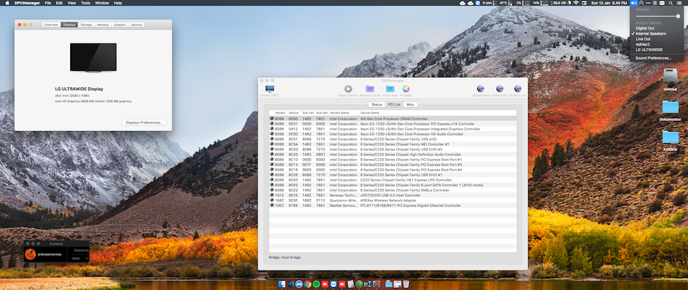Switch to the Misc tab in DPCIManager

pos(410,105)
